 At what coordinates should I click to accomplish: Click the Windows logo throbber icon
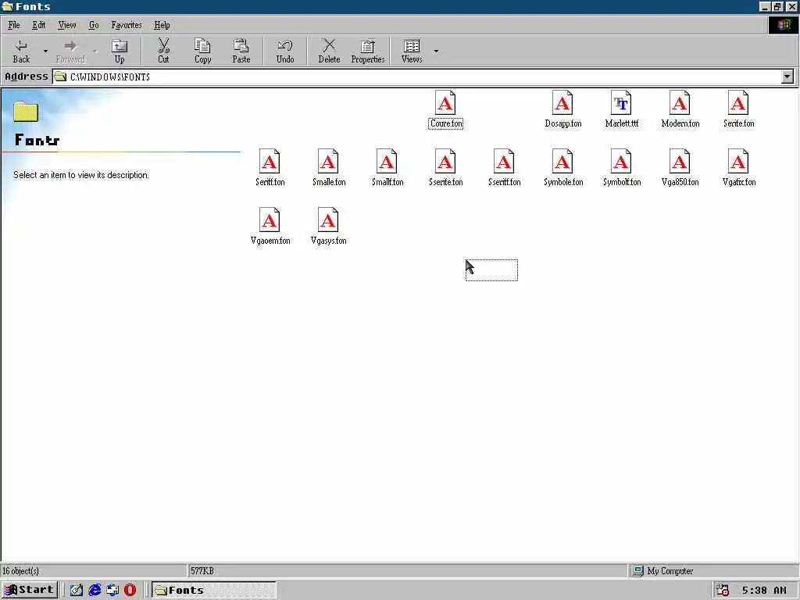point(783,25)
